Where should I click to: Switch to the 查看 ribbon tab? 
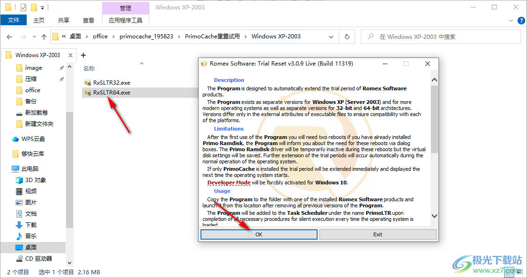(89, 20)
